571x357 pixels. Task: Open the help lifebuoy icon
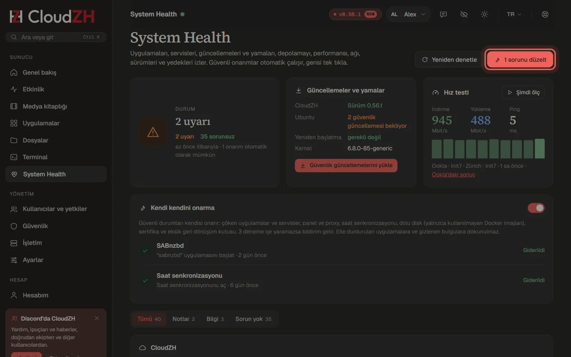545,14
